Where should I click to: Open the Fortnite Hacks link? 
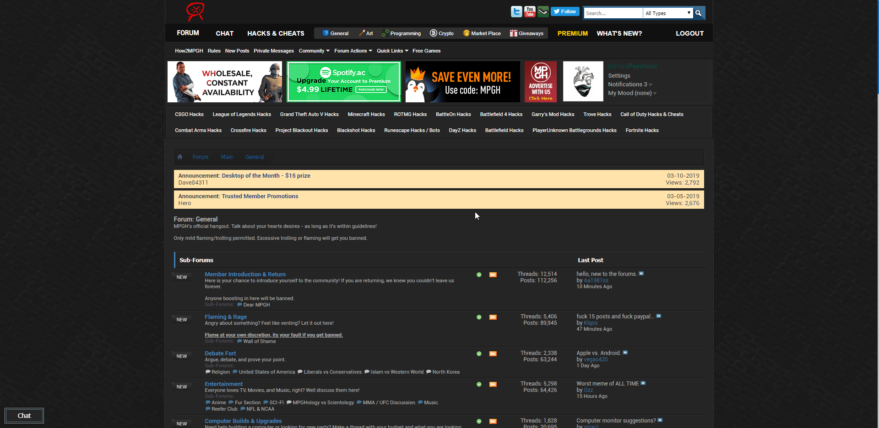click(642, 130)
